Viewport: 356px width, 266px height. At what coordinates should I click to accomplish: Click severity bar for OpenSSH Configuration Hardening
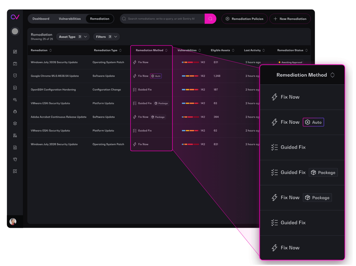(x=190, y=89)
